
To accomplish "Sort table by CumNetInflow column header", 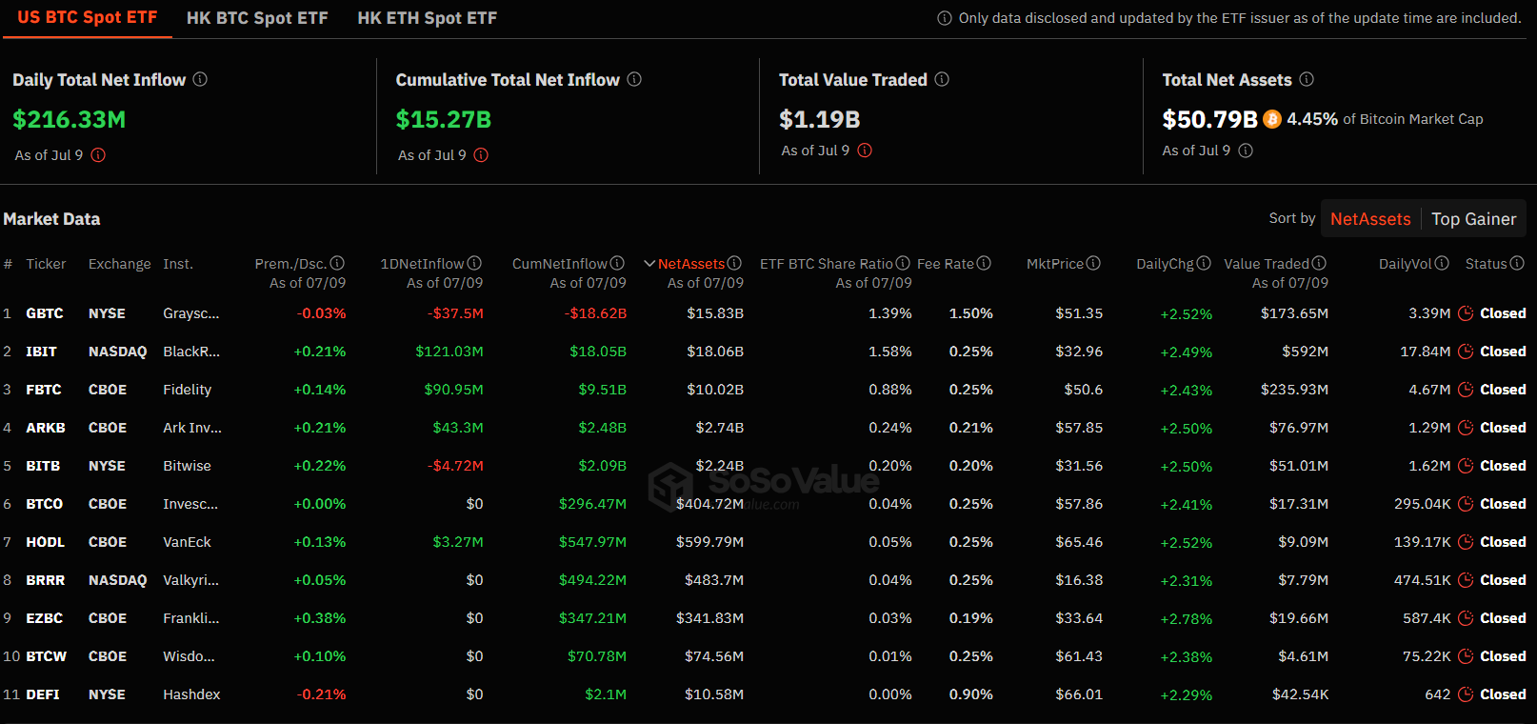I will point(560,264).
